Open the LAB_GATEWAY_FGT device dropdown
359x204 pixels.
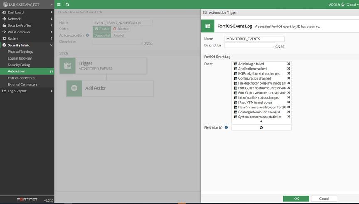(27, 5)
